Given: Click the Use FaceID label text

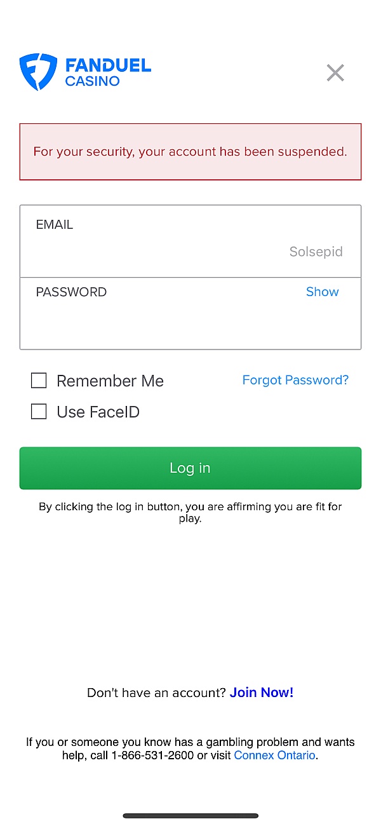Looking at the screenshot, I should click(x=98, y=412).
